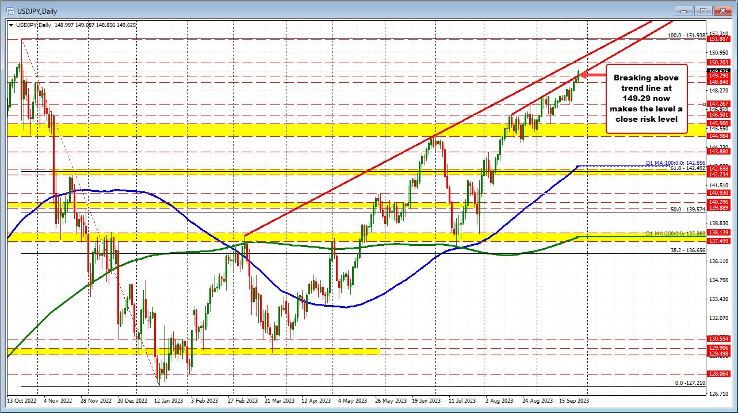The image size is (738, 413).
Task: Minimize the USDJPY chart window
Action: 683,10
